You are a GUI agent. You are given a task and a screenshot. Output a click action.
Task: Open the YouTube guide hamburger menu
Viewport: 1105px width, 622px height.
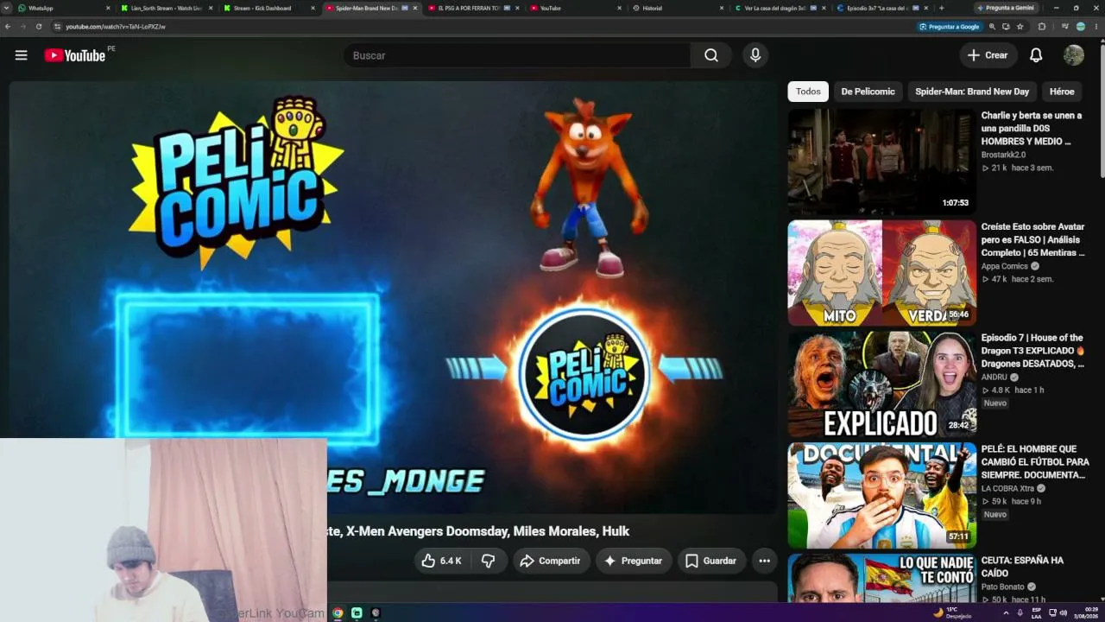[22, 55]
